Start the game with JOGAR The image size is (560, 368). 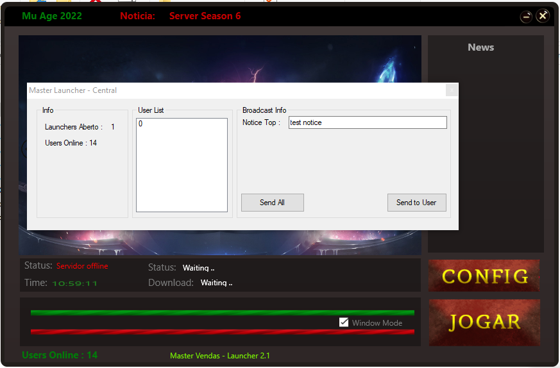(x=484, y=322)
